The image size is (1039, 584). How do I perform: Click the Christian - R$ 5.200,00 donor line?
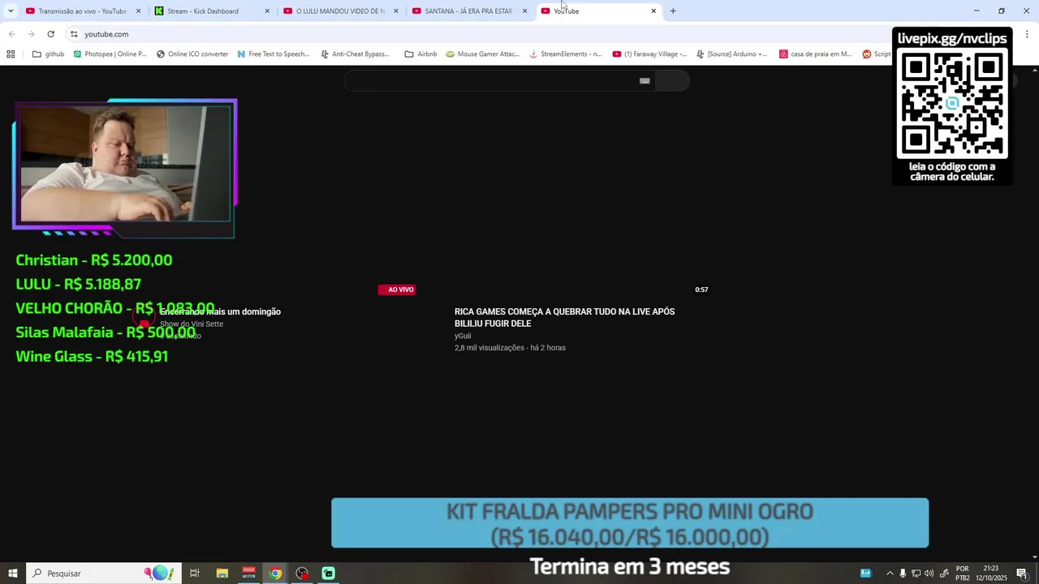point(94,260)
